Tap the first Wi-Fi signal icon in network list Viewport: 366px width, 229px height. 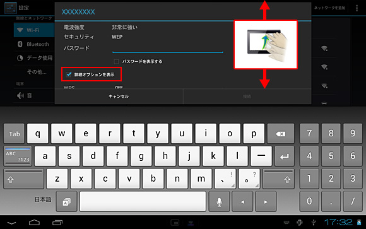324,49
